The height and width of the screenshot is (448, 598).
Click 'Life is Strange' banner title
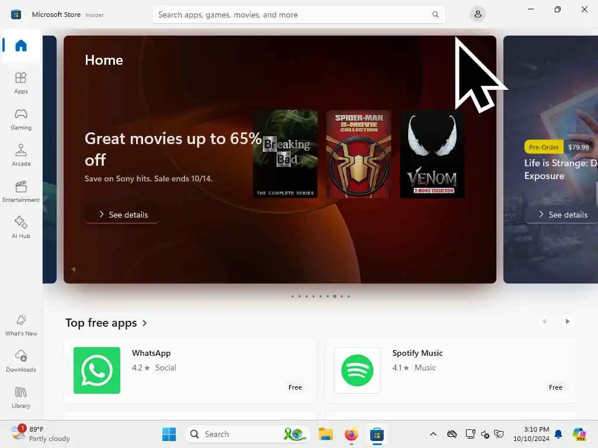[561, 169]
